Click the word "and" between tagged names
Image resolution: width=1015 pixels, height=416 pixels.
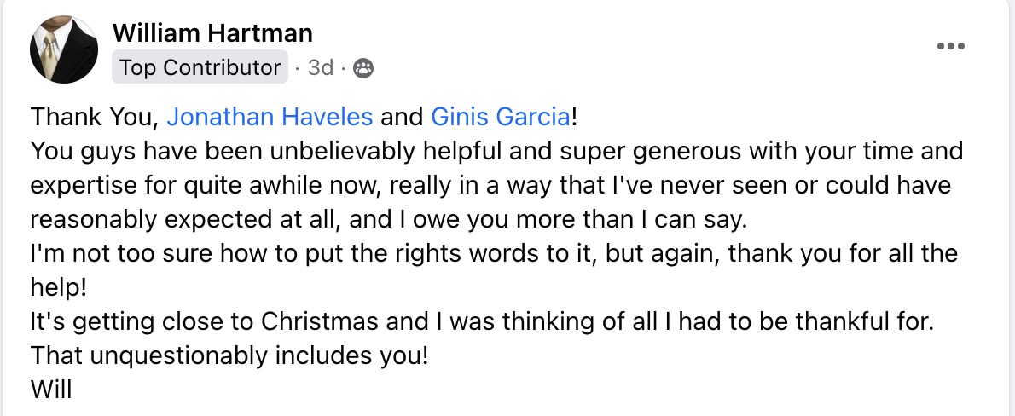pos(402,116)
